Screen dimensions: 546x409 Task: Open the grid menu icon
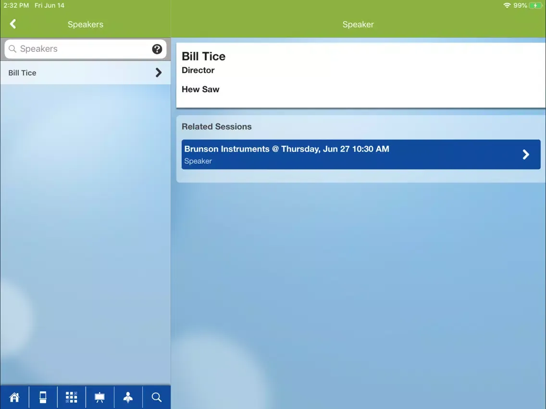point(72,397)
